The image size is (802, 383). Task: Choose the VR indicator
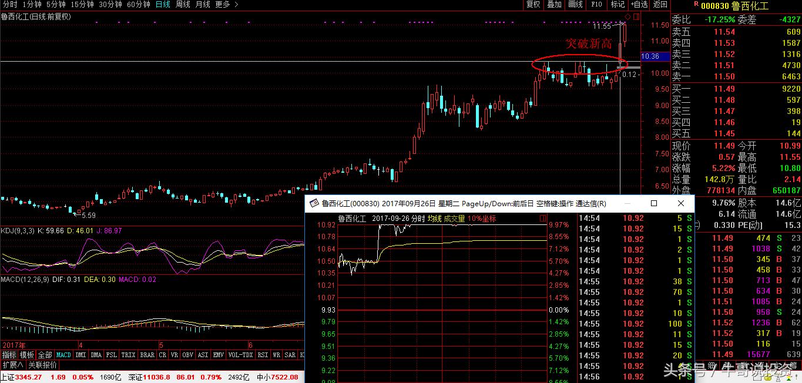coord(175,355)
